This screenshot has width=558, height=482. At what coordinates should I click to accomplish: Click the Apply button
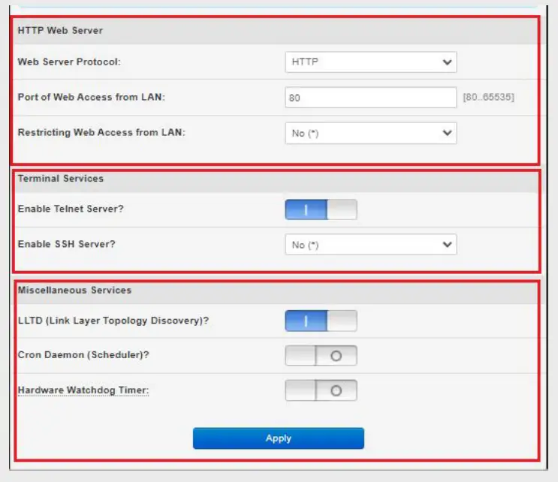point(279,438)
